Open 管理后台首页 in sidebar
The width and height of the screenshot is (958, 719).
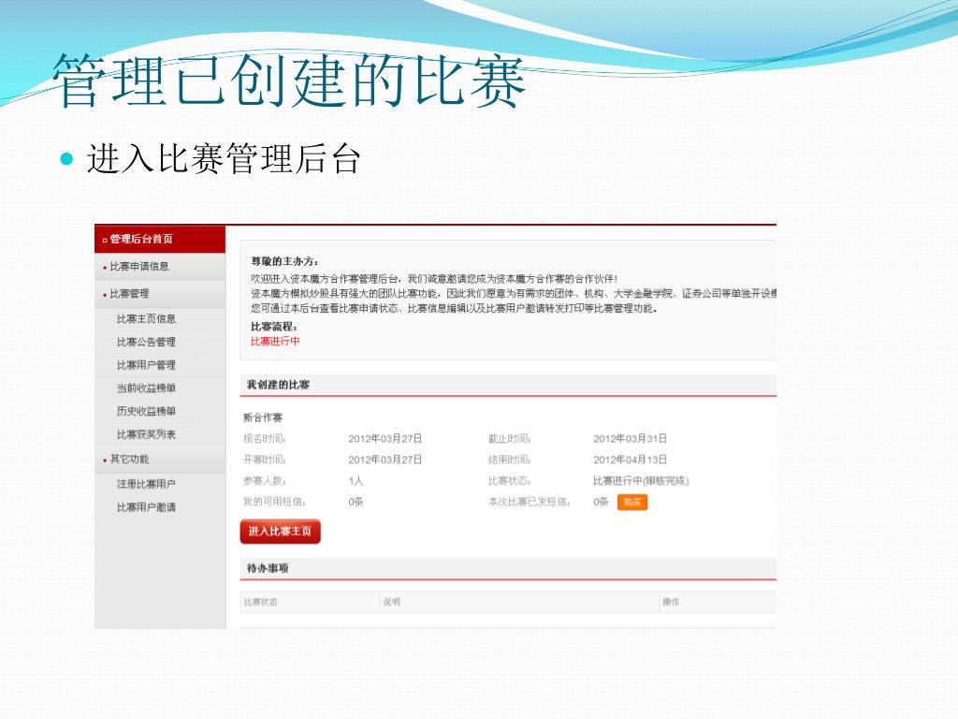159,239
